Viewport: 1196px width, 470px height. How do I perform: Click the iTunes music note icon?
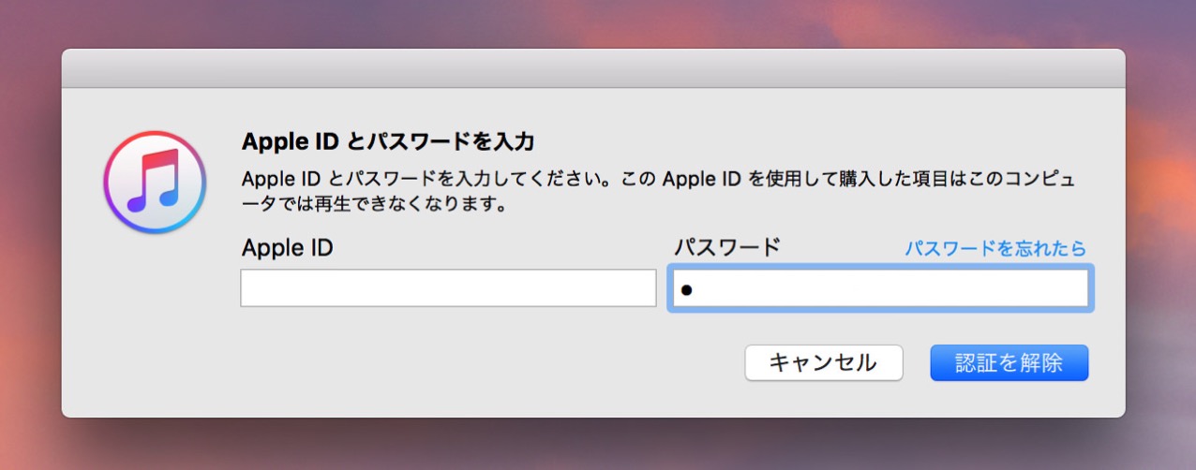tap(155, 182)
